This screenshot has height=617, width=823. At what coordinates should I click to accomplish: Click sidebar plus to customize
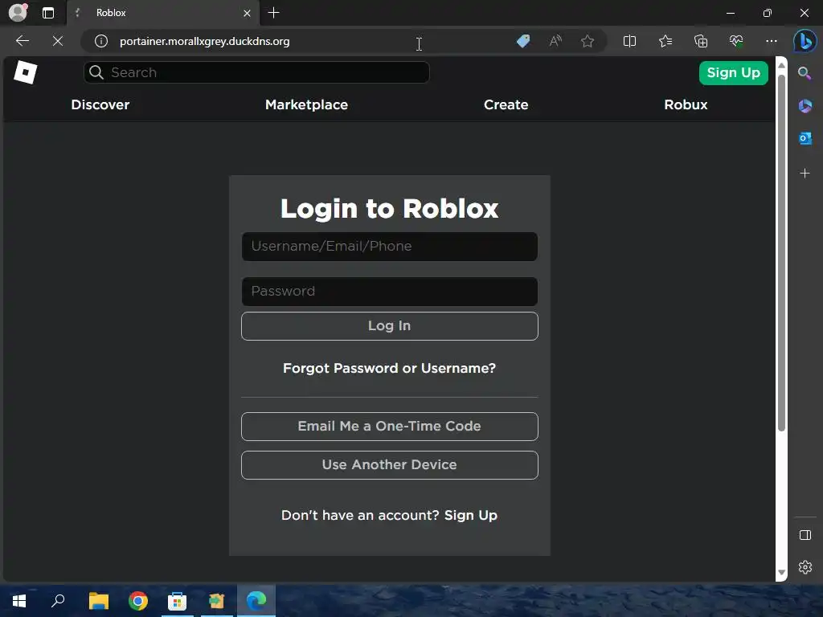click(805, 174)
